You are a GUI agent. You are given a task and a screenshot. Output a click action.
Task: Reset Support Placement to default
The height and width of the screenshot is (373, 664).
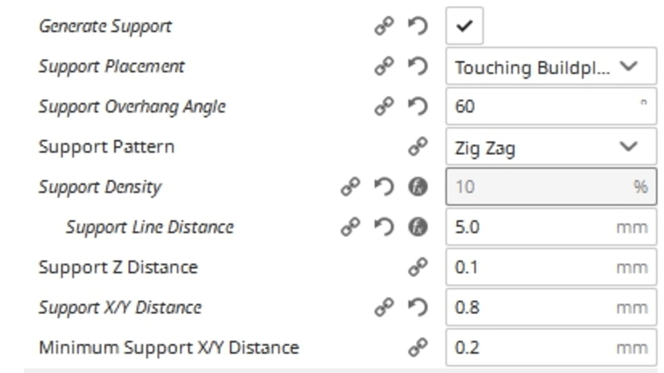418,66
